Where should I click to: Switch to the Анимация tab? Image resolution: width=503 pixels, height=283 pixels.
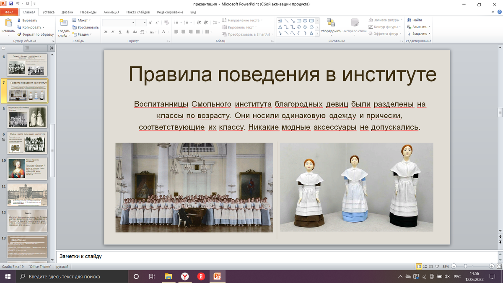(111, 13)
